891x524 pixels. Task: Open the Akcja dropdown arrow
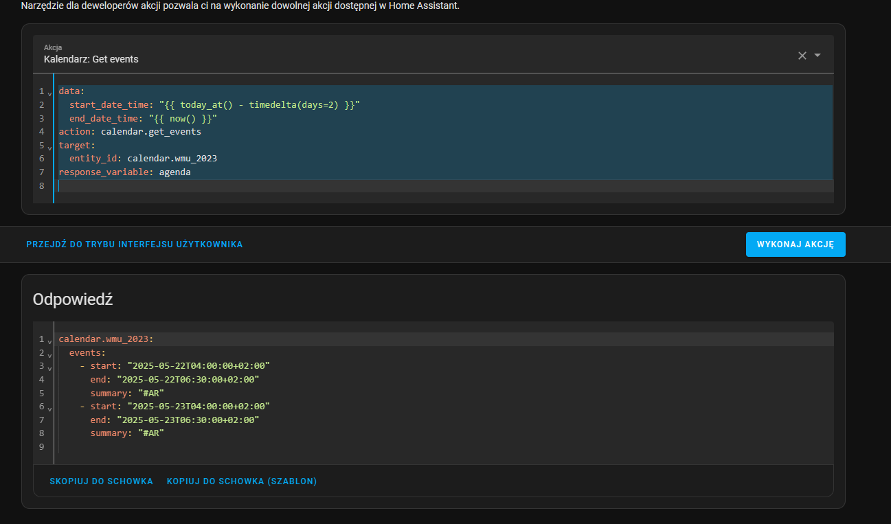point(817,56)
